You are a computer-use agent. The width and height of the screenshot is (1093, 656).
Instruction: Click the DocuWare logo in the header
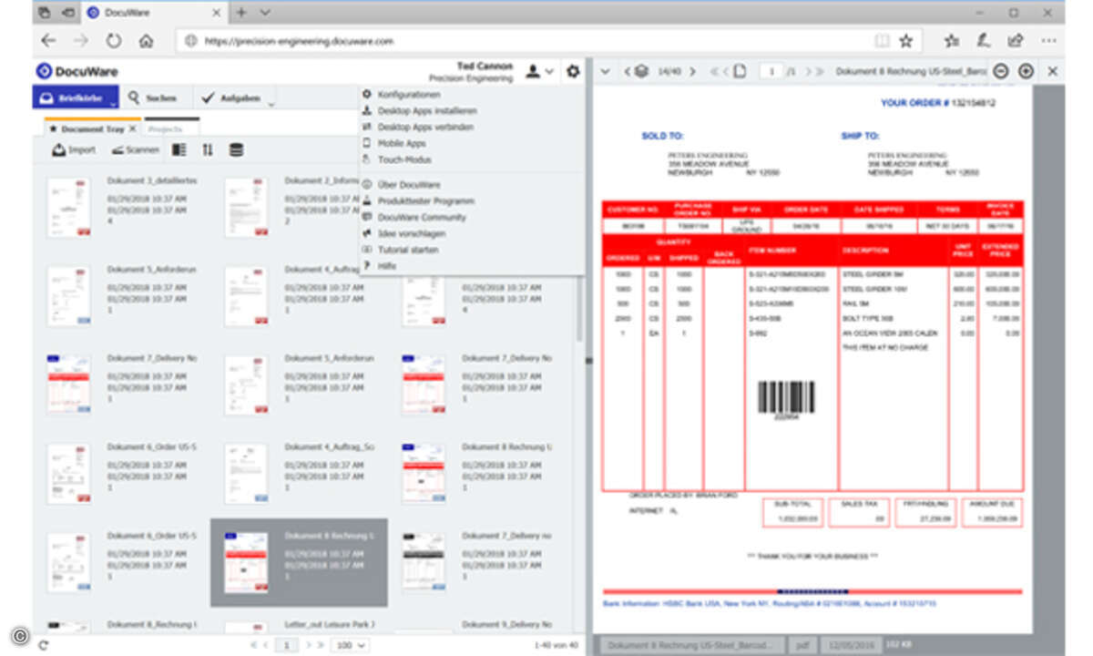click(77, 71)
